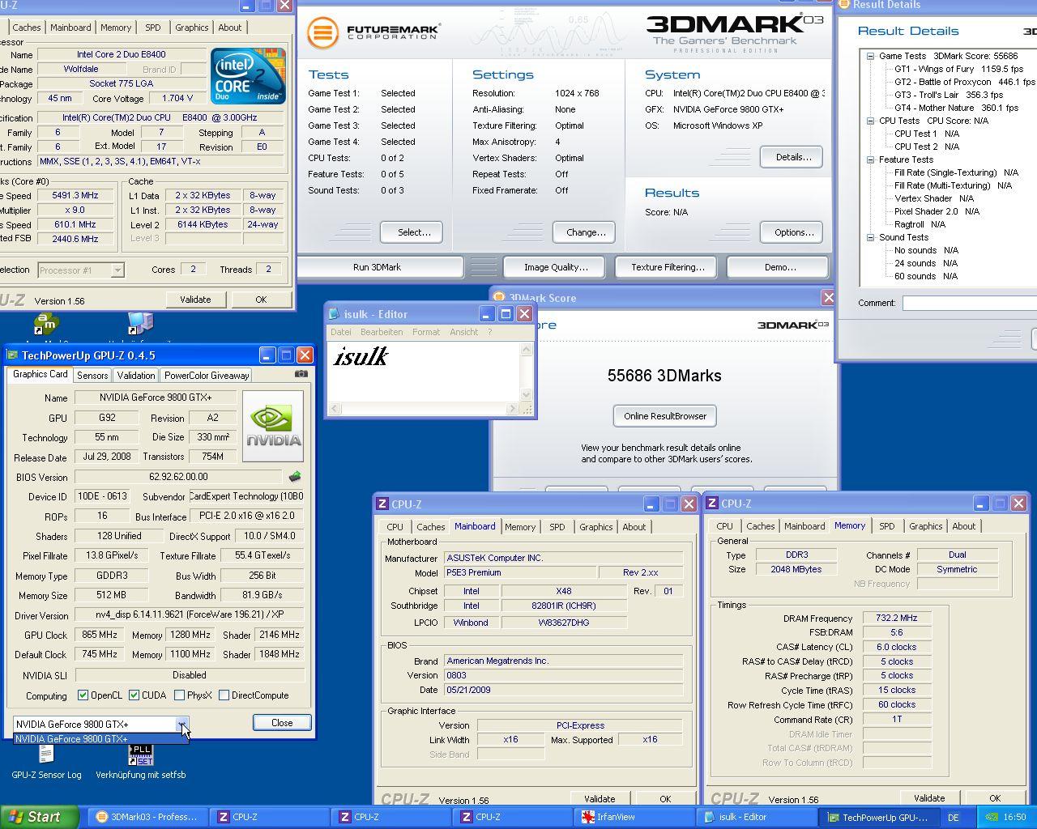Collapse the Game Tests tree node
This screenshot has height=829, width=1037.
(x=870, y=57)
